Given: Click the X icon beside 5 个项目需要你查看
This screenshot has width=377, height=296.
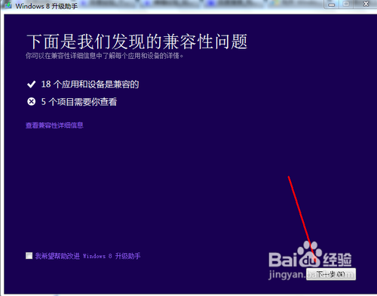Looking at the screenshot, I should 31,102.
